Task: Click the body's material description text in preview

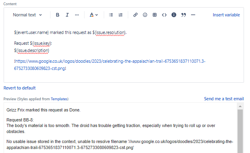Action: pyautogui.click(x=111, y=129)
